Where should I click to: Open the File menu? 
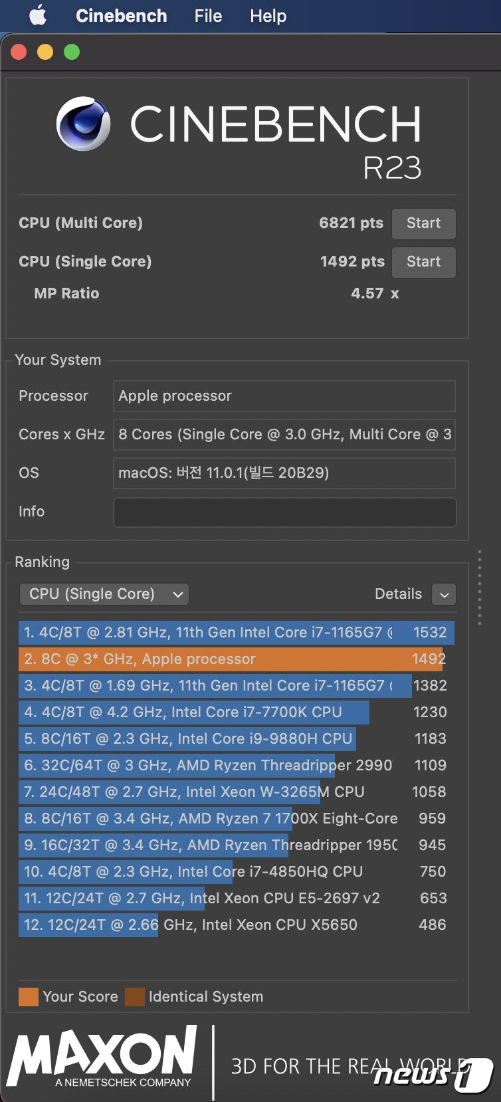(x=208, y=15)
